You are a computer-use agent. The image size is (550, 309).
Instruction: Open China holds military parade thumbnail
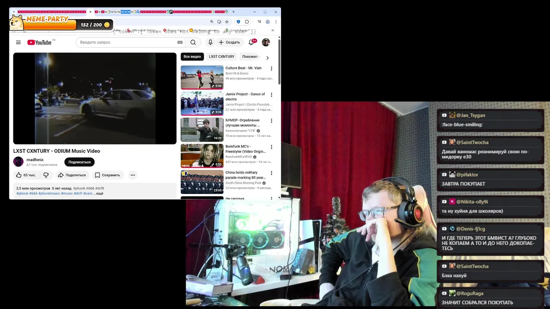[x=202, y=182]
